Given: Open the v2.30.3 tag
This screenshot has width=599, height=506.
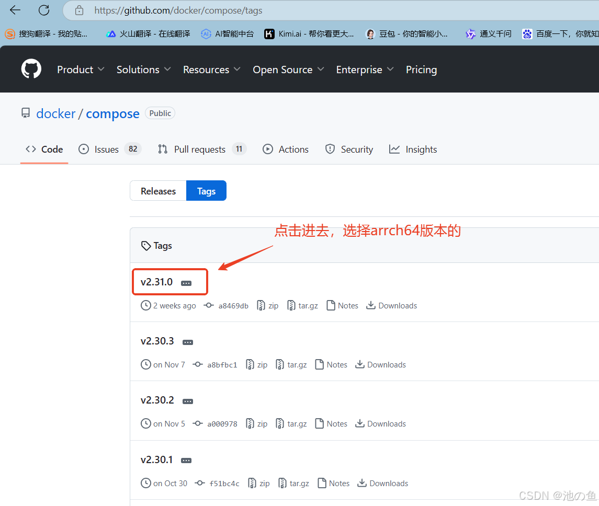Looking at the screenshot, I should coord(157,341).
